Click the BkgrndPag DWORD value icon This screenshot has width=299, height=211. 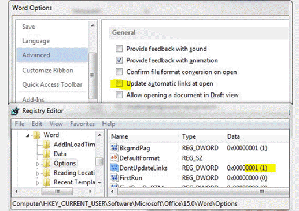114,148
